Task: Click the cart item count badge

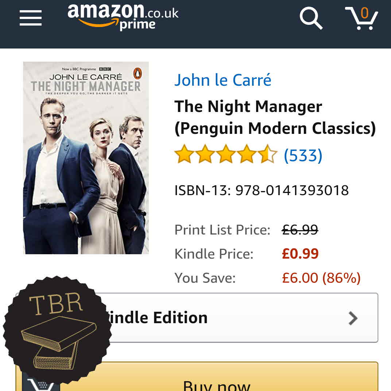Action: [364, 13]
